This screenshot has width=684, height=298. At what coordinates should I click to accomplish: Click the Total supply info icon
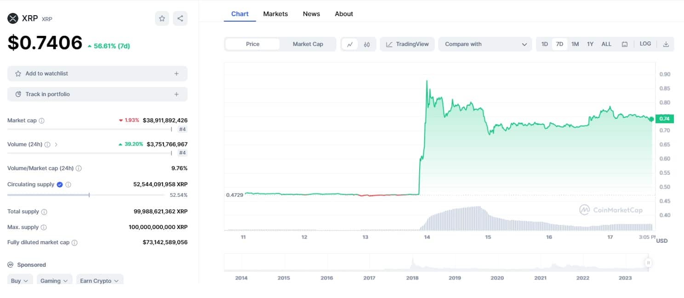(x=44, y=212)
